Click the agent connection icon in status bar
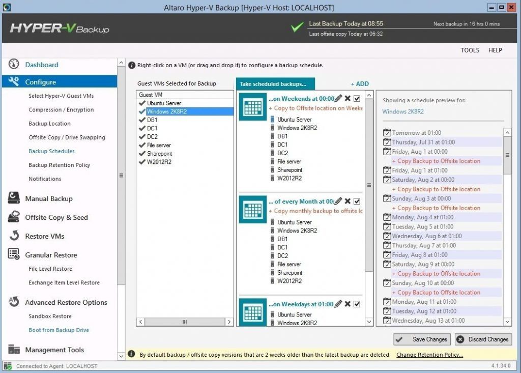The image size is (521, 373). 8,366
